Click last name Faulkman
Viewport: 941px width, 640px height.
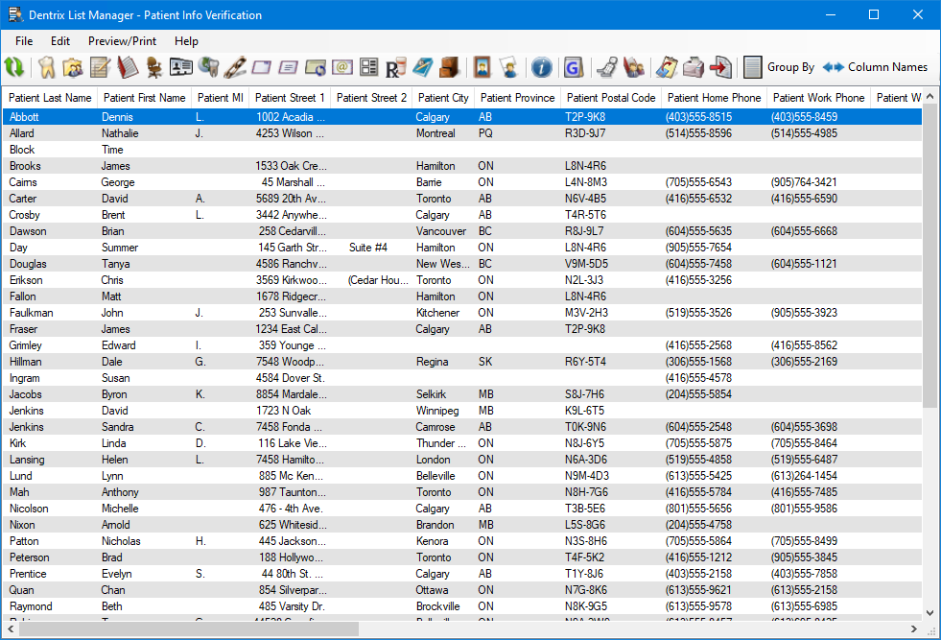[32, 313]
